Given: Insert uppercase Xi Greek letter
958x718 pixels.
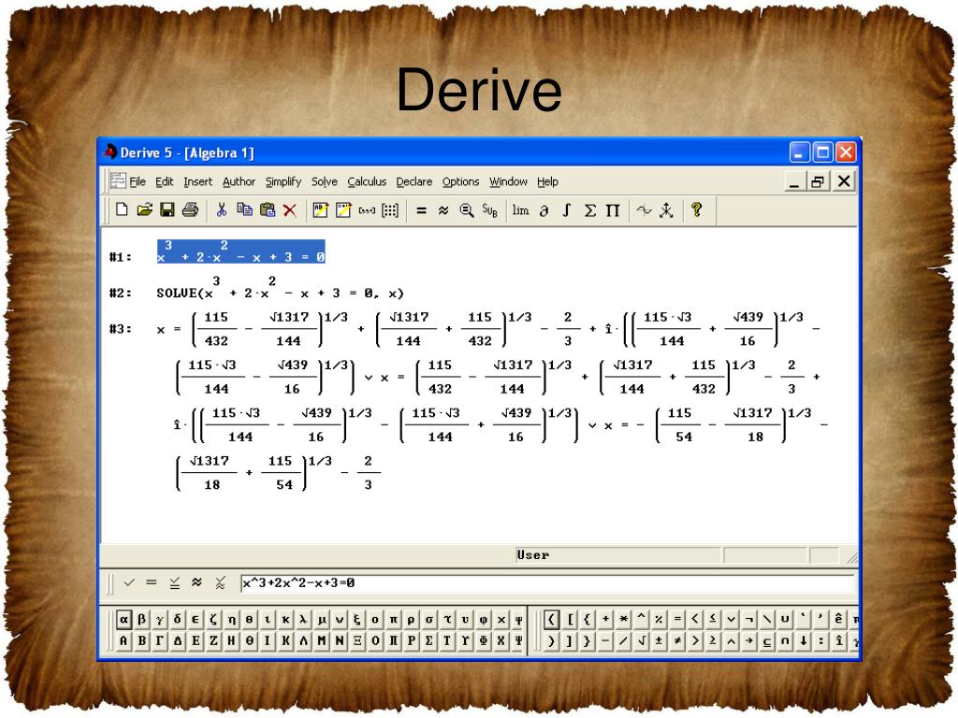Looking at the screenshot, I should click(x=356, y=641).
